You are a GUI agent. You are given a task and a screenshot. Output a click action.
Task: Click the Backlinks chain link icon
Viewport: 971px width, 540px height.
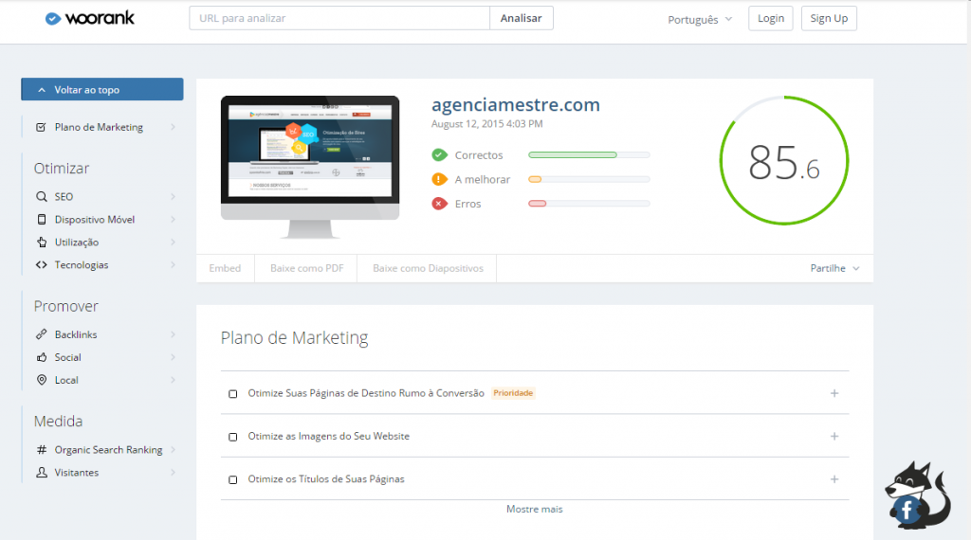coord(41,334)
